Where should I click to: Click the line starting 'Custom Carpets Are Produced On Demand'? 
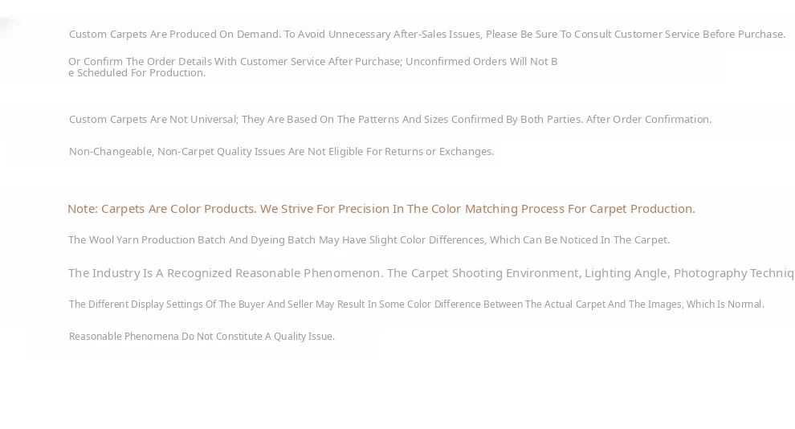click(x=427, y=35)
